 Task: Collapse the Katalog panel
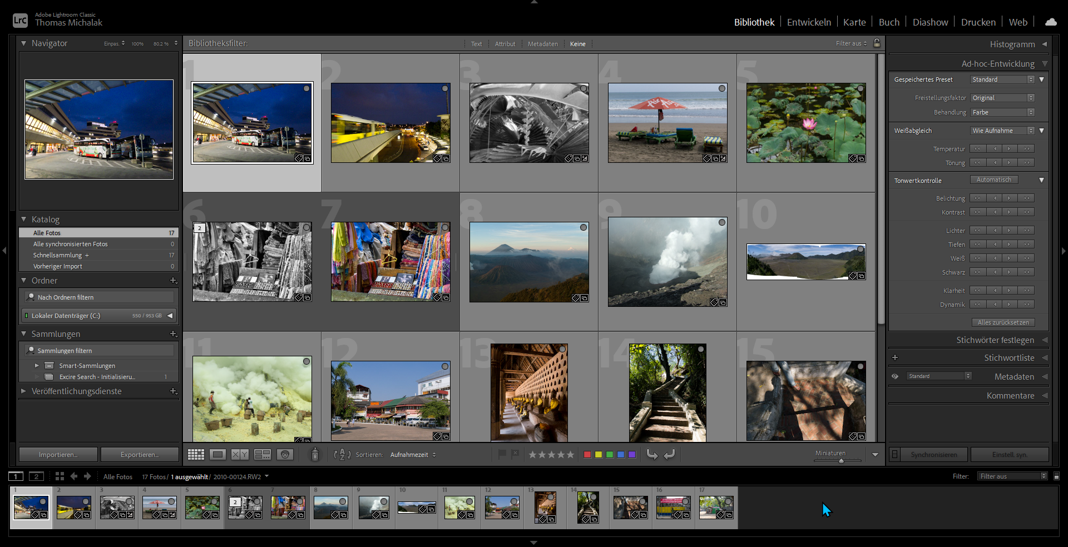tap(24, 220)
